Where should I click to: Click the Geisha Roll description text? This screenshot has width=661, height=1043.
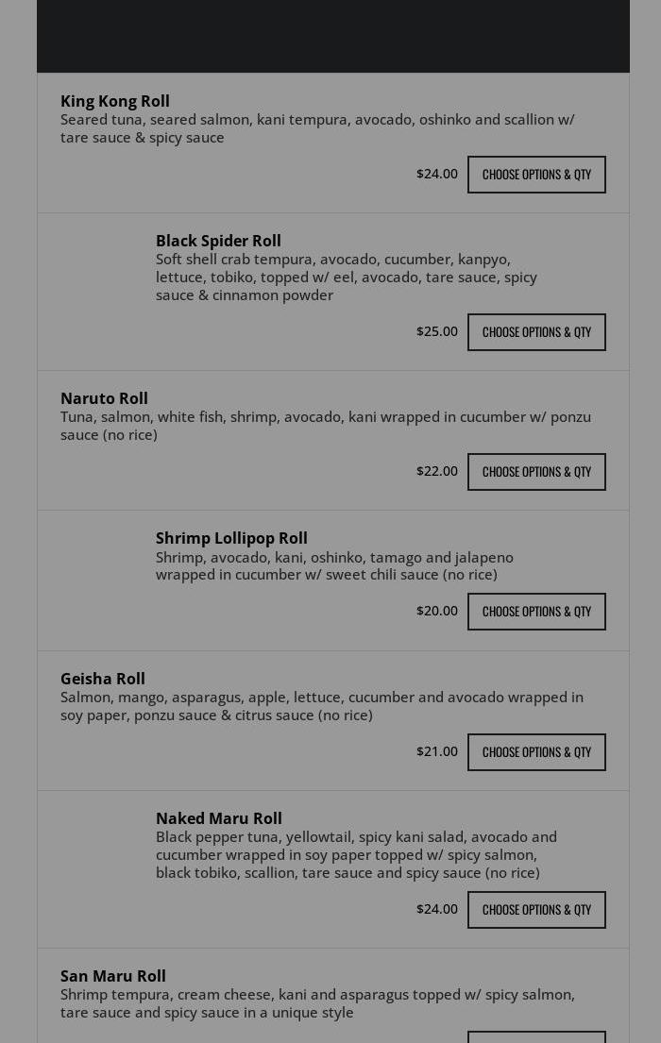(321, 706)
